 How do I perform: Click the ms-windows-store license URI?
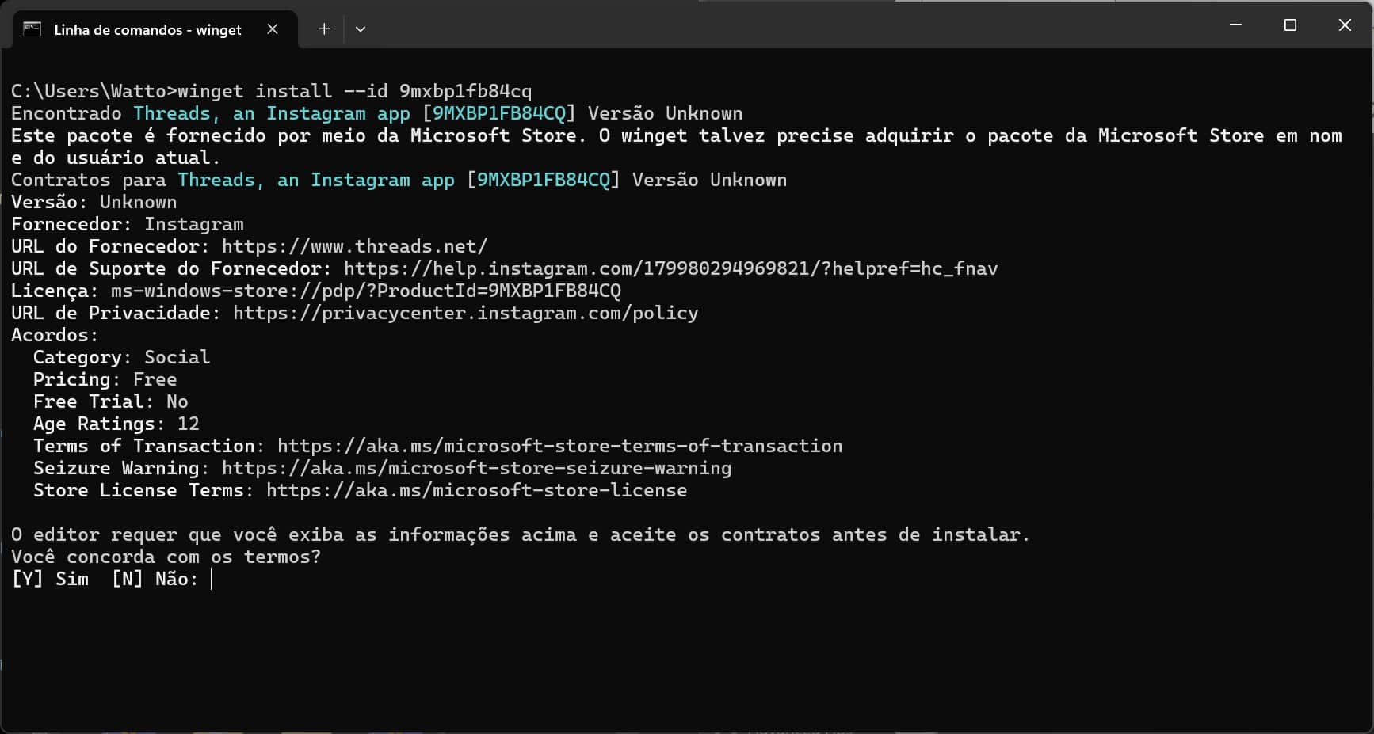(x=366, y=291)
